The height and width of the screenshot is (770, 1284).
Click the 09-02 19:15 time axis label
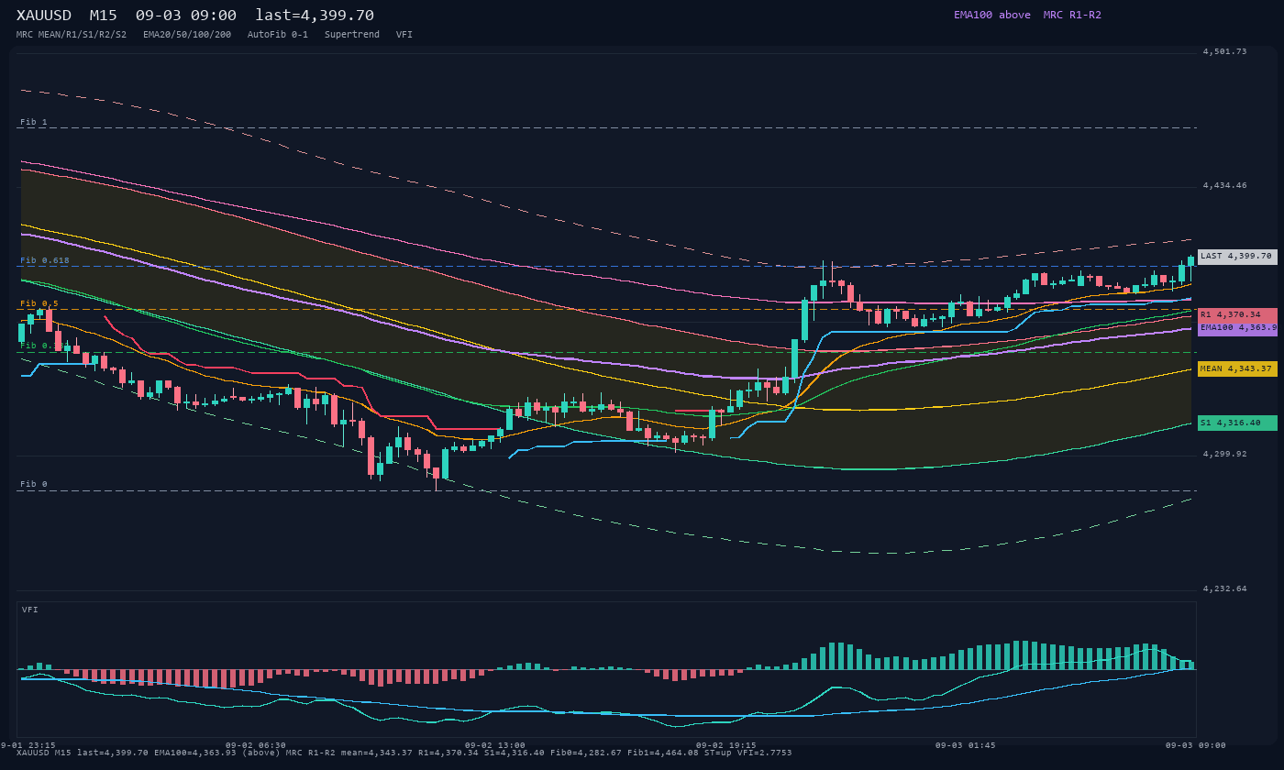(726, 745)
